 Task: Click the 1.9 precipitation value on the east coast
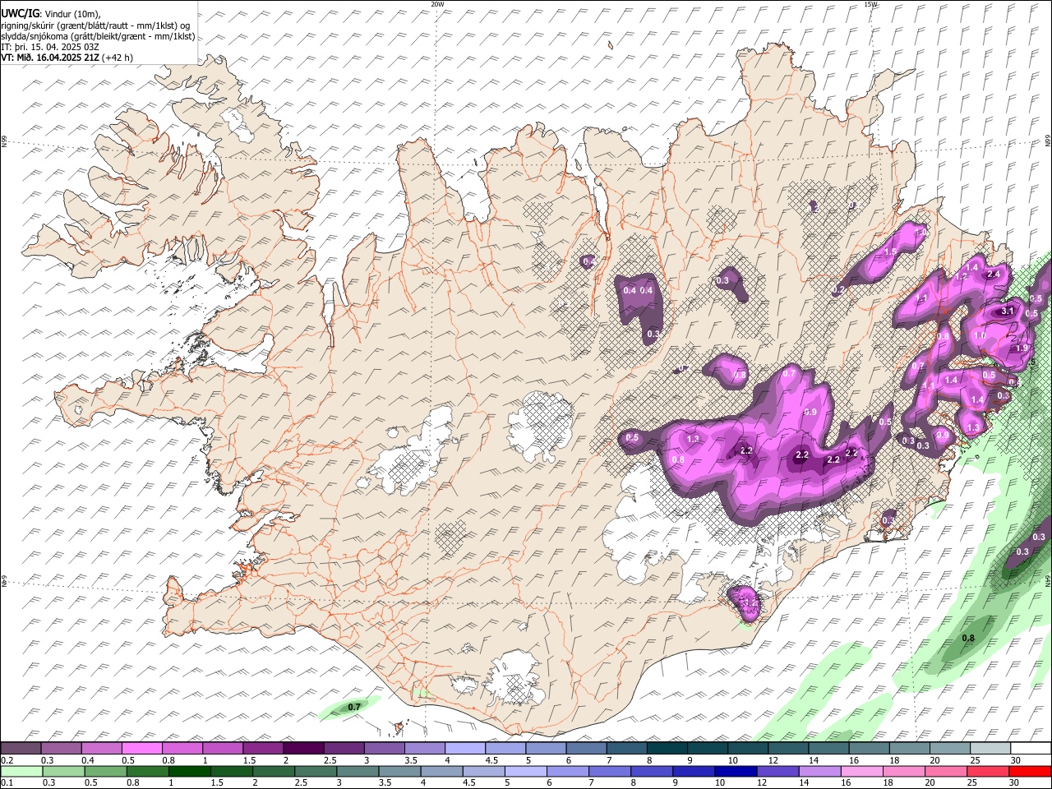(x=1022, y=348)
